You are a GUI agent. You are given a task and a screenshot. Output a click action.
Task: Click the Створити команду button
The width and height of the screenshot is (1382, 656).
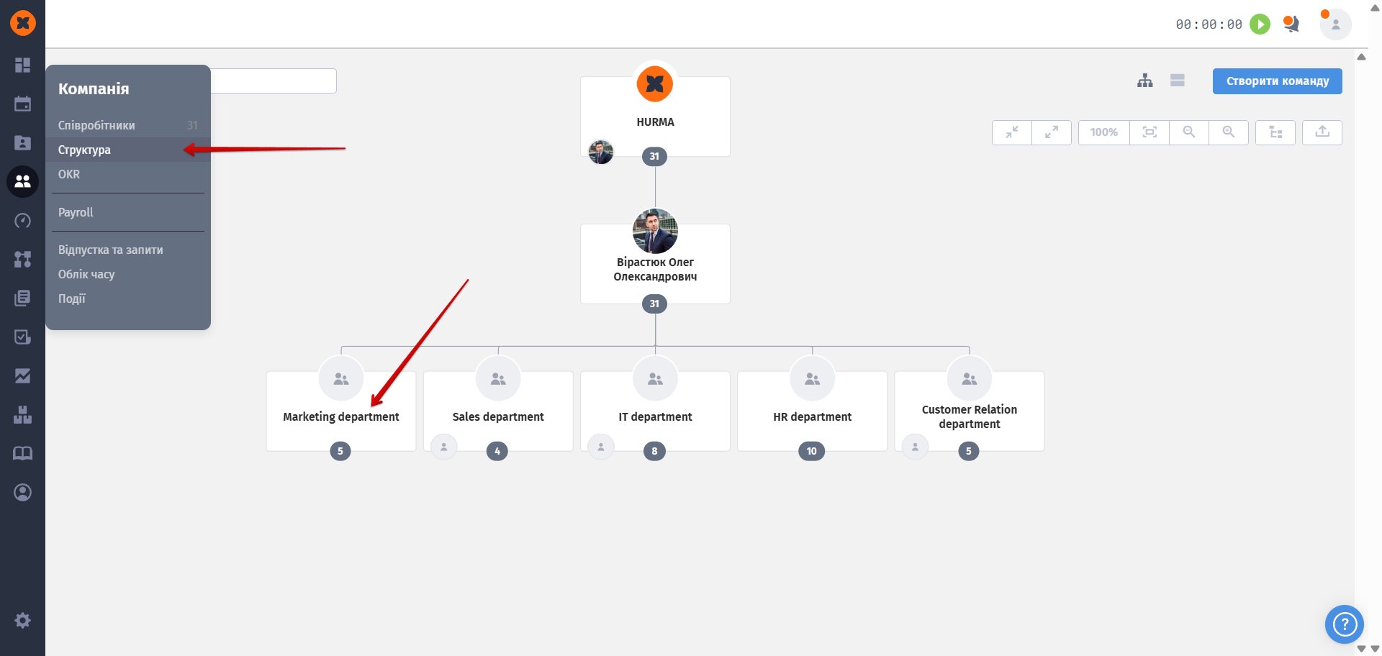tap(1277, 81)
